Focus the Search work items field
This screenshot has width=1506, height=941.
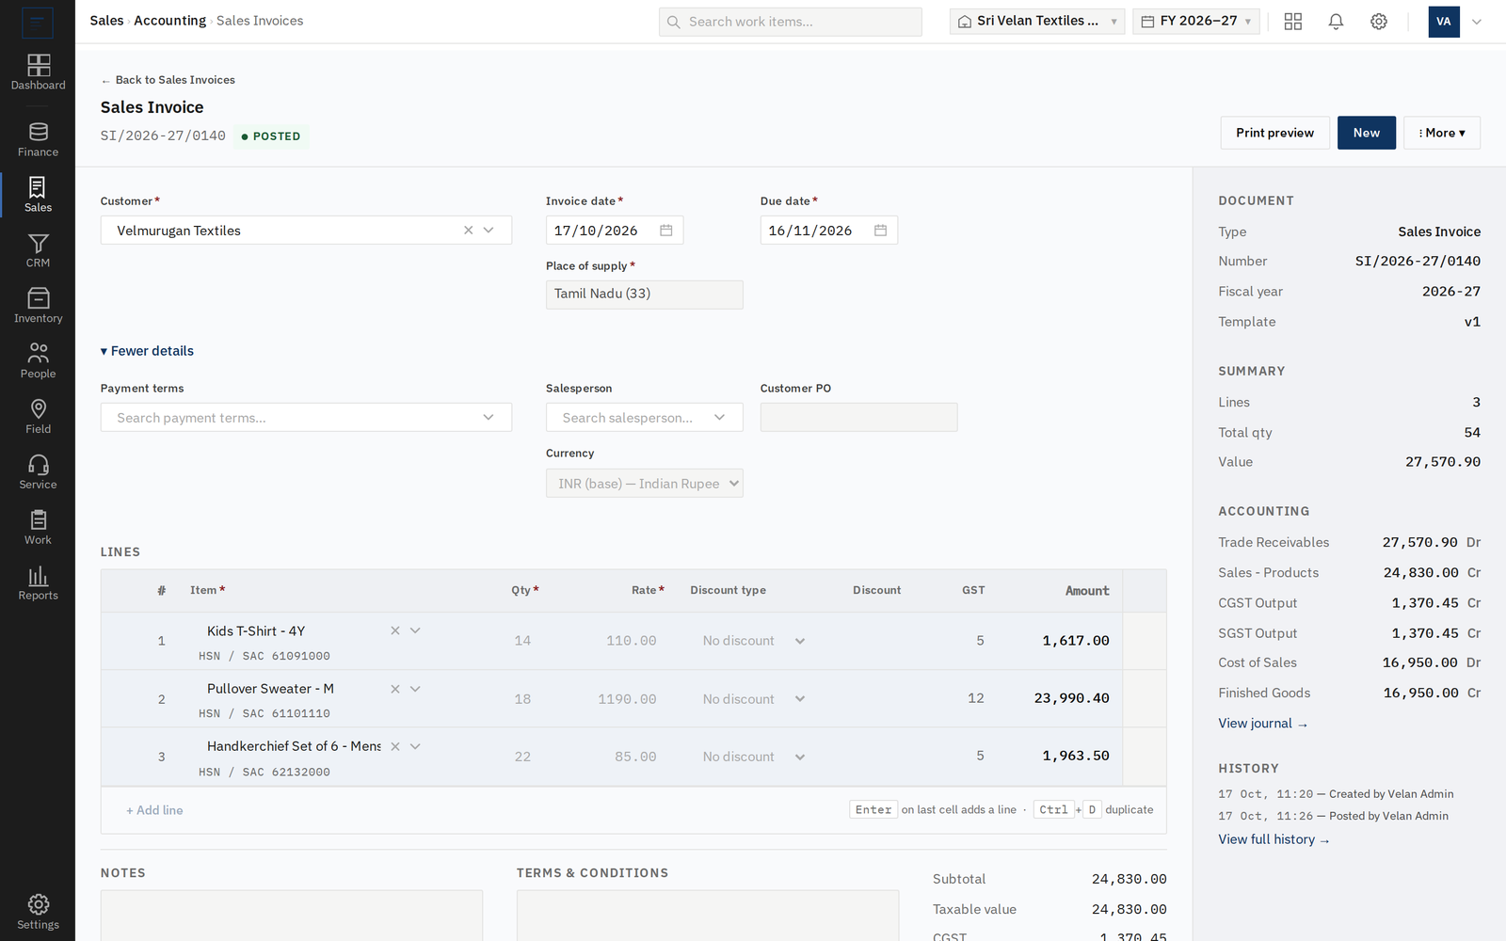791,22
